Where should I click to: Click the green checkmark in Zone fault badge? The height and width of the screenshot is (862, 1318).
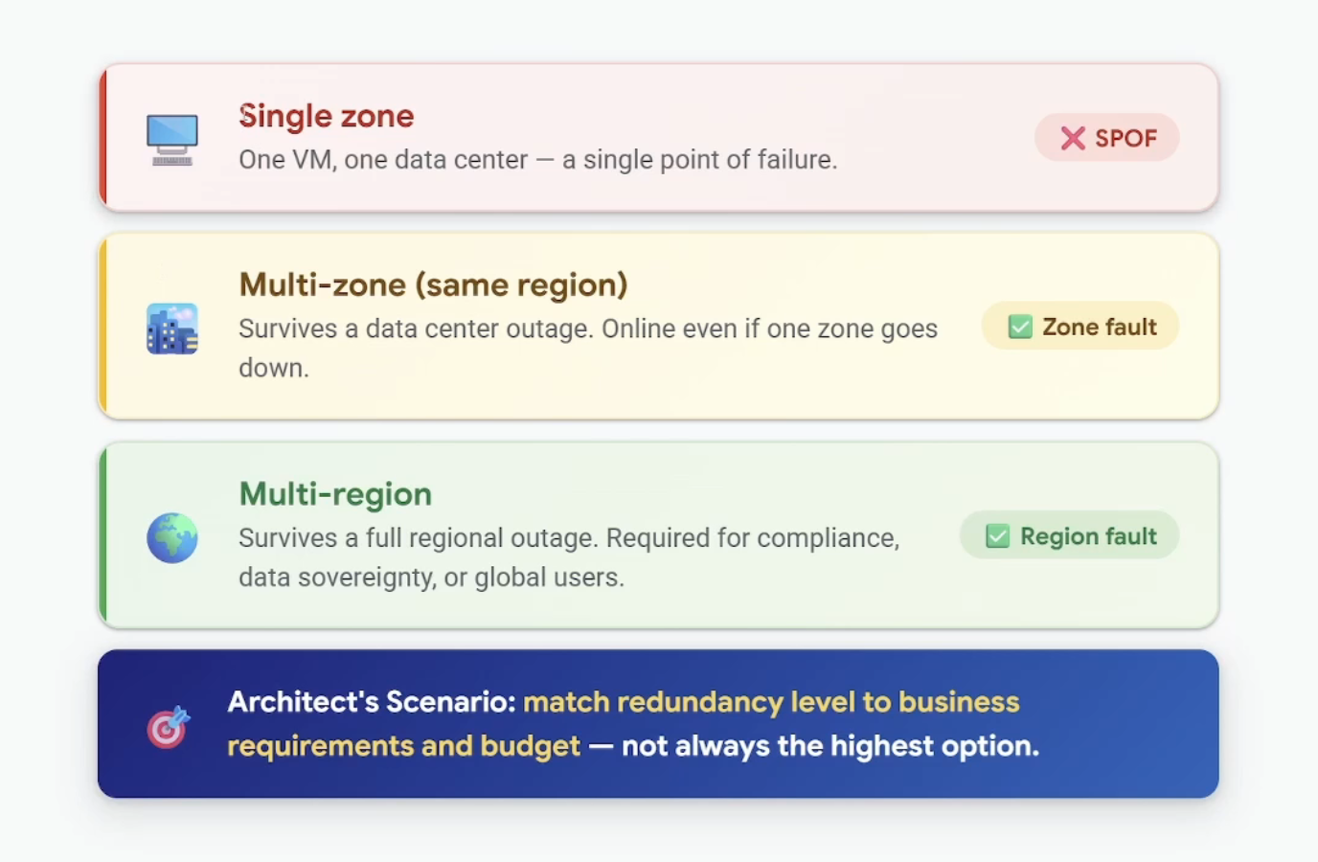click(x=1020, y=327)
